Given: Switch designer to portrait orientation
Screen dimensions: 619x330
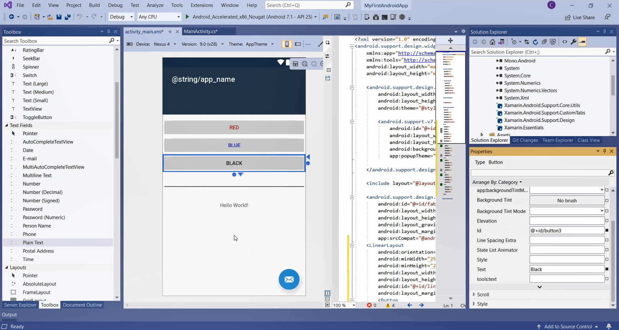Looking at the screenshot, I should [x=287, y=44].
